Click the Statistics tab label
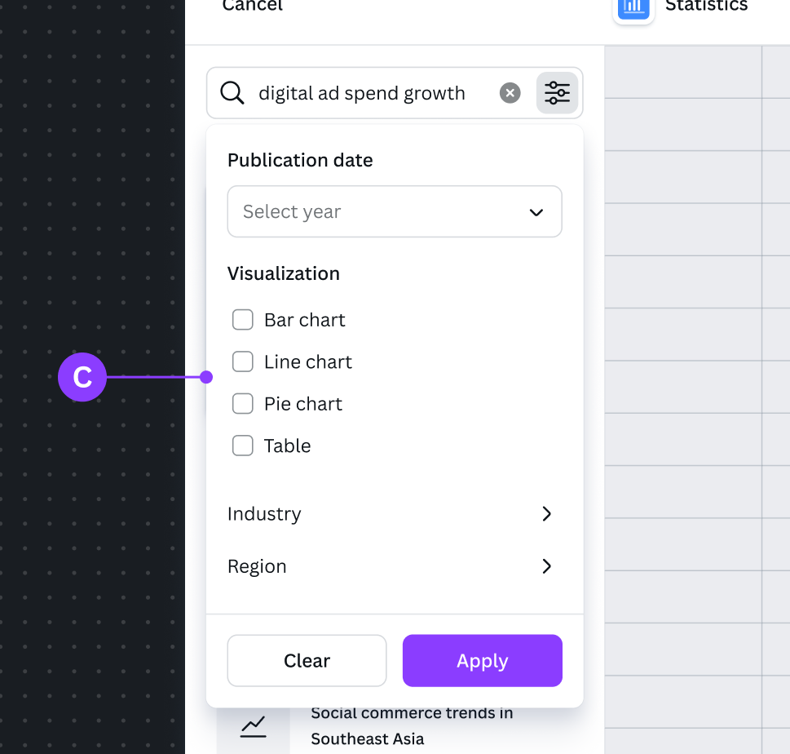The width and height of the screenshot is (790, 754). [706, 7]
